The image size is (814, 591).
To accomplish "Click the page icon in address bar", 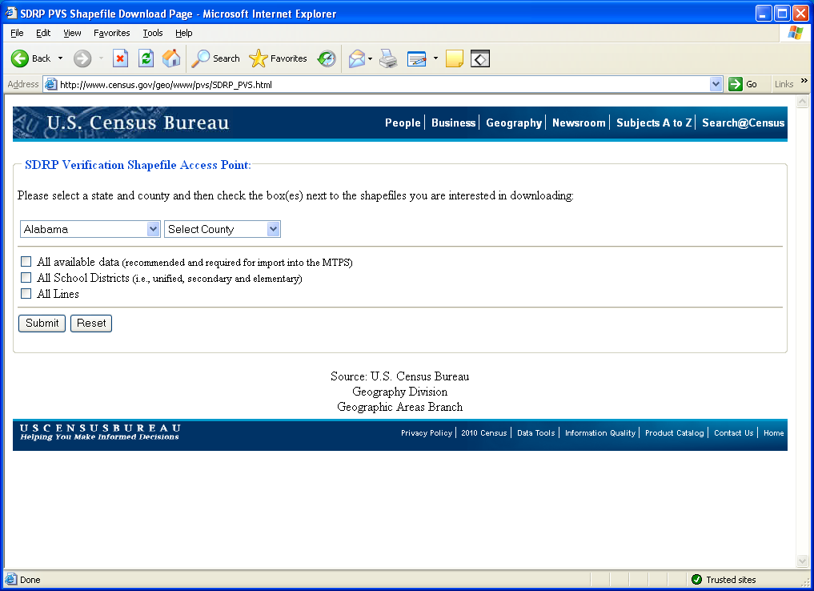I will pos(51,84).
